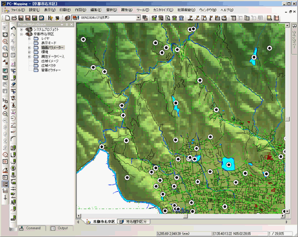Image resolution: width=298 pixels, height=237 pixels.
Task: Click the map horizontal scrollbar left arrow
Action: (x=79, y=216)
